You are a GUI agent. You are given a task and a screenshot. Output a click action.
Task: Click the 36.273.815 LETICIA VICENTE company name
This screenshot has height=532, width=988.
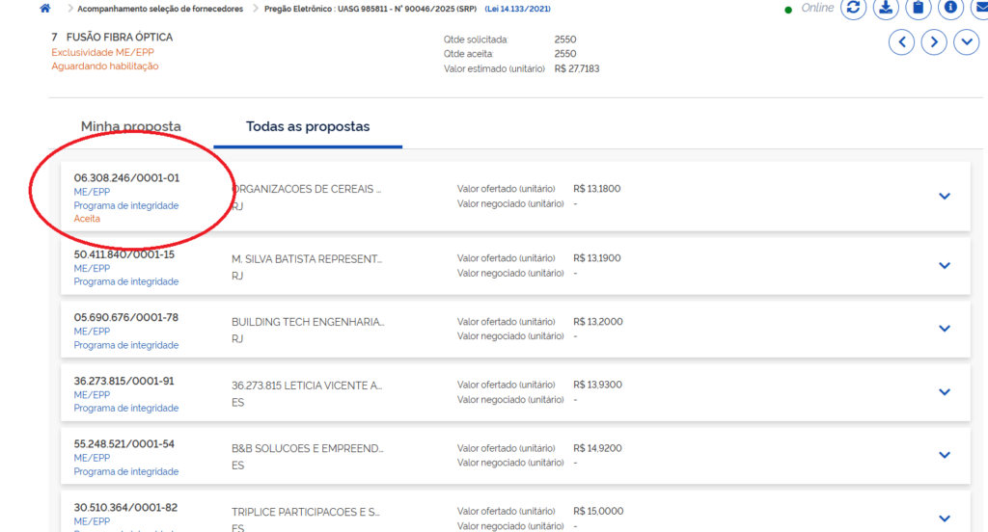[307, 386]
